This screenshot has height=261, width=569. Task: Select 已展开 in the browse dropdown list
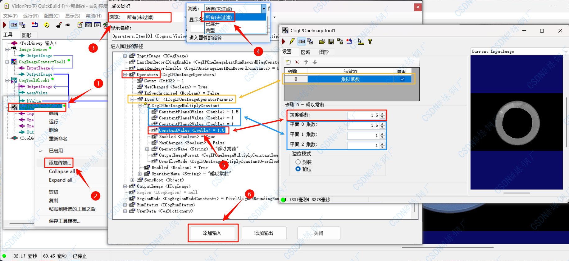pos(235,24)
